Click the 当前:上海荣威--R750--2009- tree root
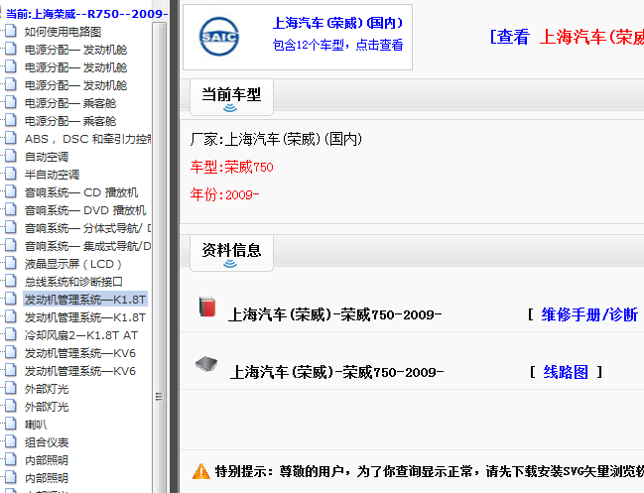This screenshot has height=493, width=644. click(86, 14)
